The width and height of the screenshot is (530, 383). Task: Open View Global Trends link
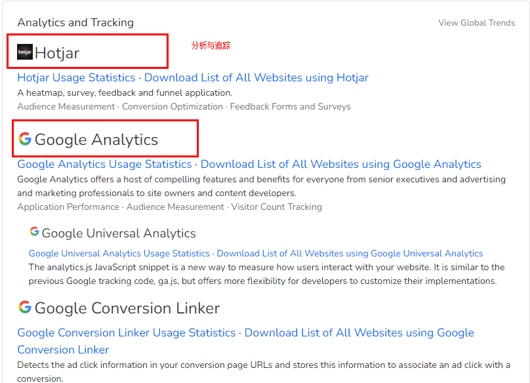[476, 23]
